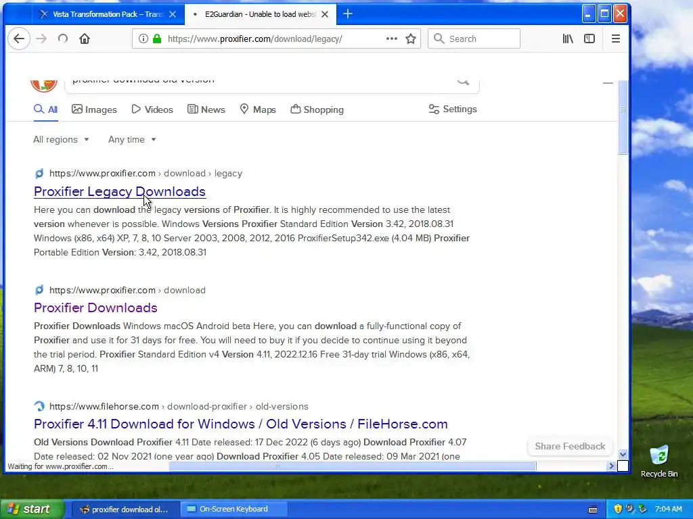The image size is (693, 519).
Task: Bookmark this page with the star icon
Action: (411, 39)
